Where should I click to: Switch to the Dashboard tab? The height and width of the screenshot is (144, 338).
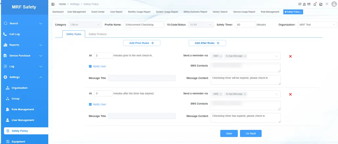[58, 12]
